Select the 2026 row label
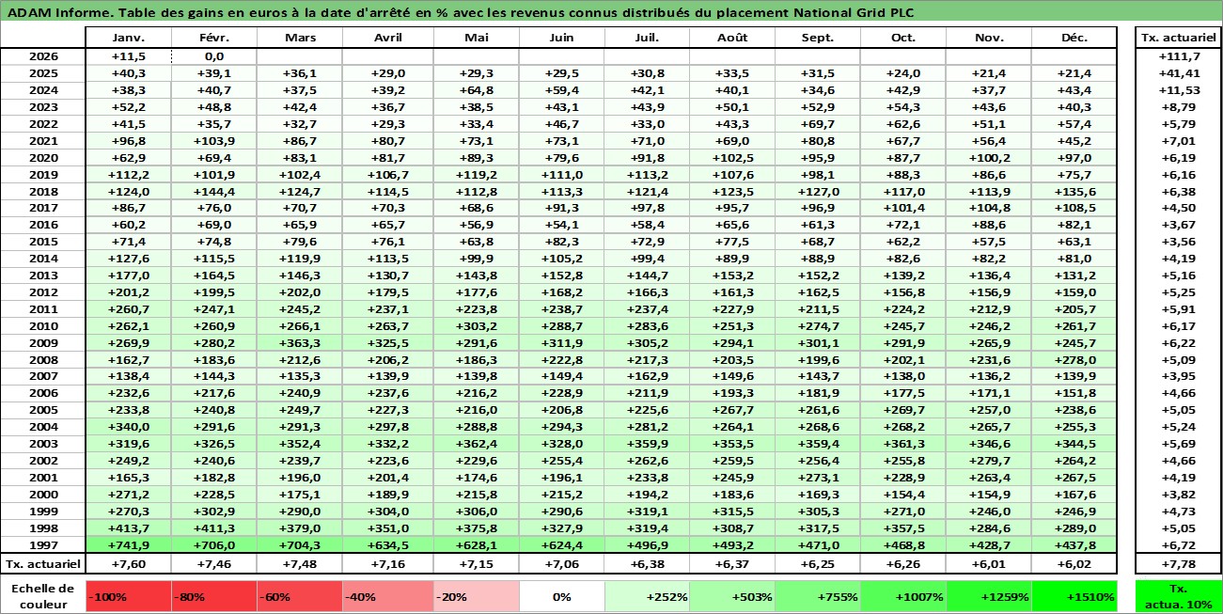This screenshot has height=614, width=1223. (43, 56)
